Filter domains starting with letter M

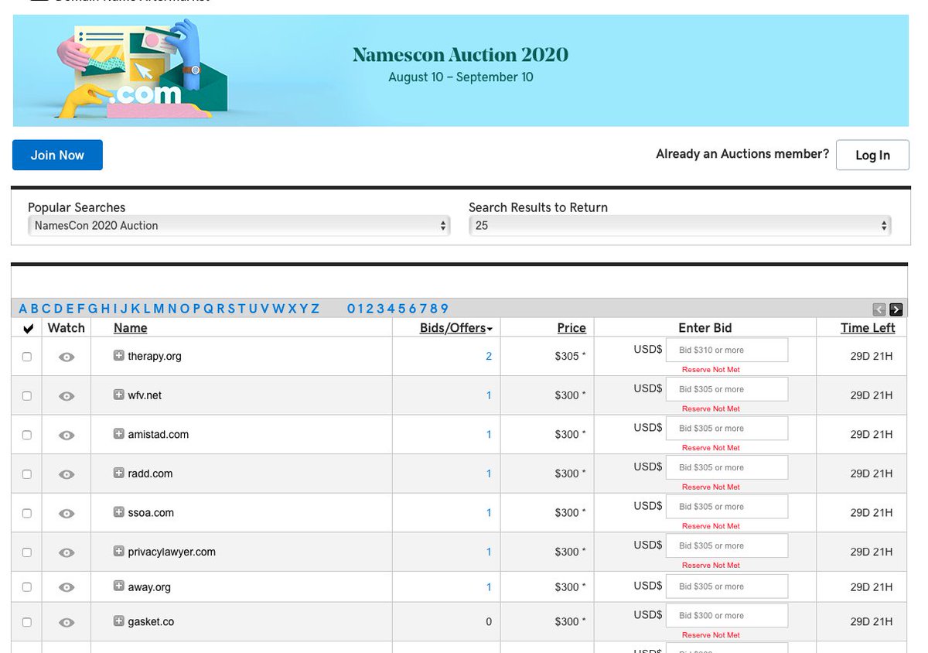coord(159,309)
